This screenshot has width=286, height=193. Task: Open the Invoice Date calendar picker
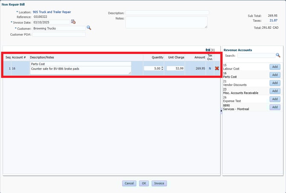[x=73, y=22]
